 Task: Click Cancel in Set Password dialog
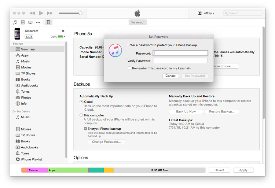tap(170, 76)
